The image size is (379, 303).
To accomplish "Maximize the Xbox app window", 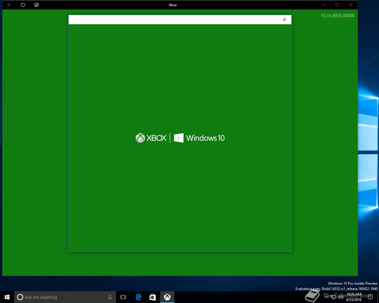I will (x=337, y=5).
